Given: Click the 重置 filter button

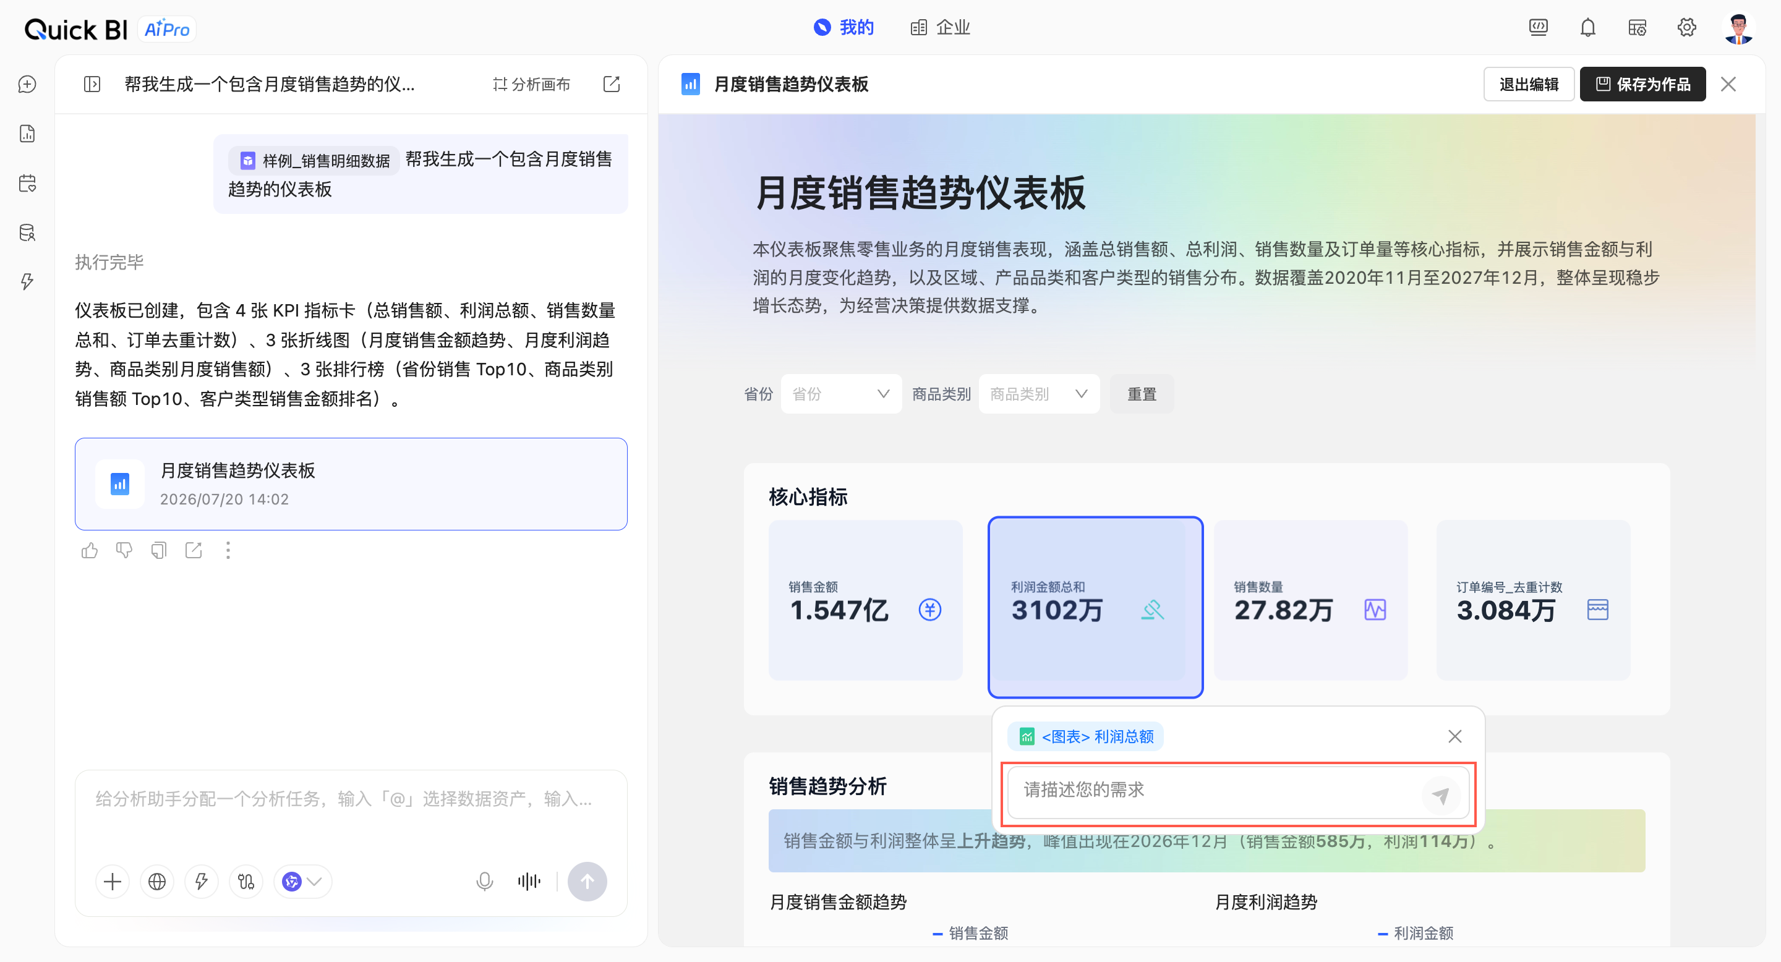Looking at the screenshot, I should [x=1142, y=394].
